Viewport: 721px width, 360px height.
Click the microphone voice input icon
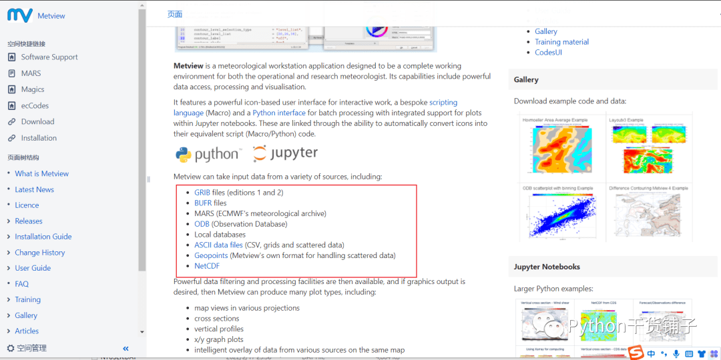click(x=676, y=353)
